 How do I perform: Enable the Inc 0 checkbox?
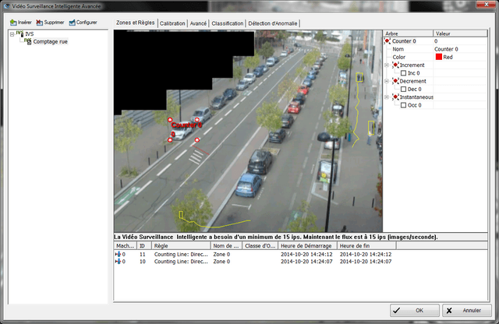click(x=403, y=73)
